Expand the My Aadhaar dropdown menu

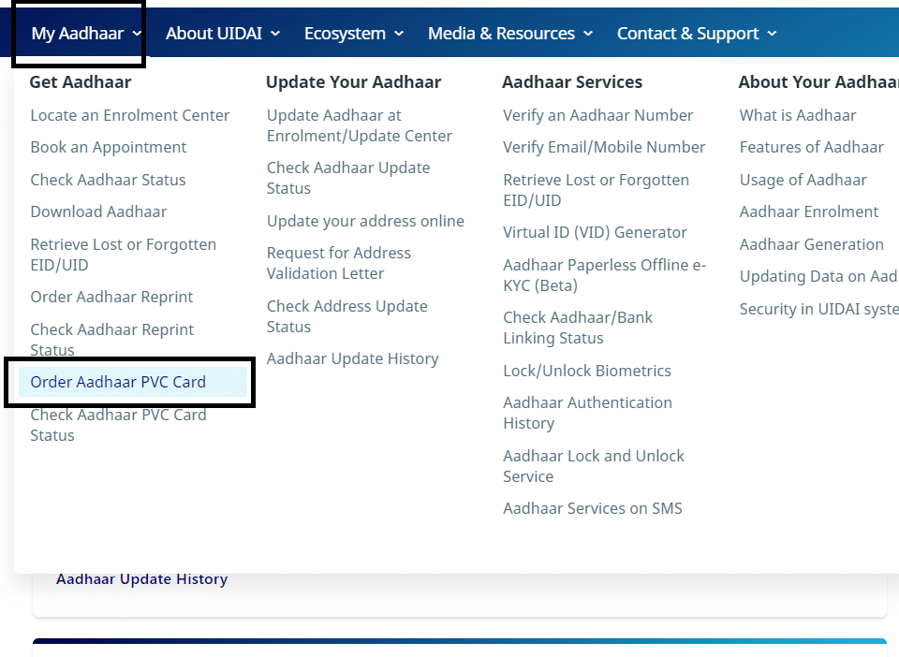click(x=85, y=34)
